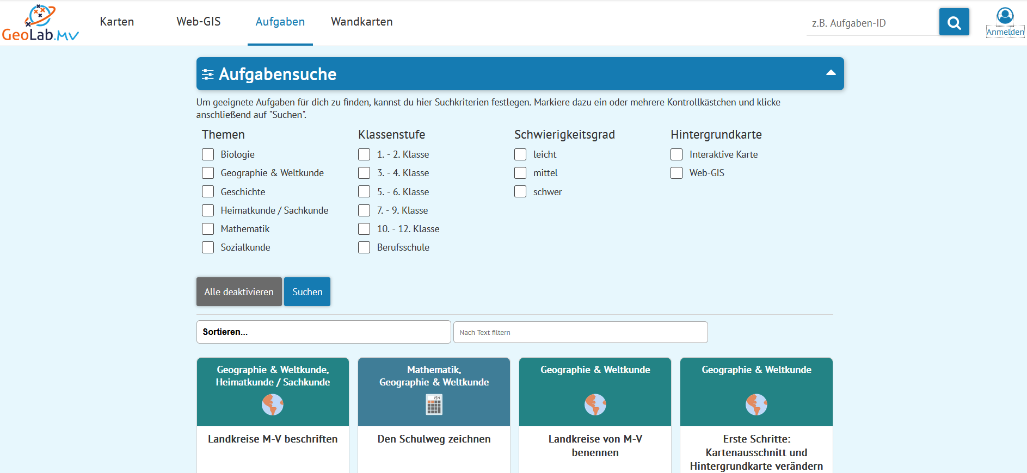Viewport: 1027px width, 473px height.
Task: Click the Aufgaben-ID search input field
Action: 872,23
